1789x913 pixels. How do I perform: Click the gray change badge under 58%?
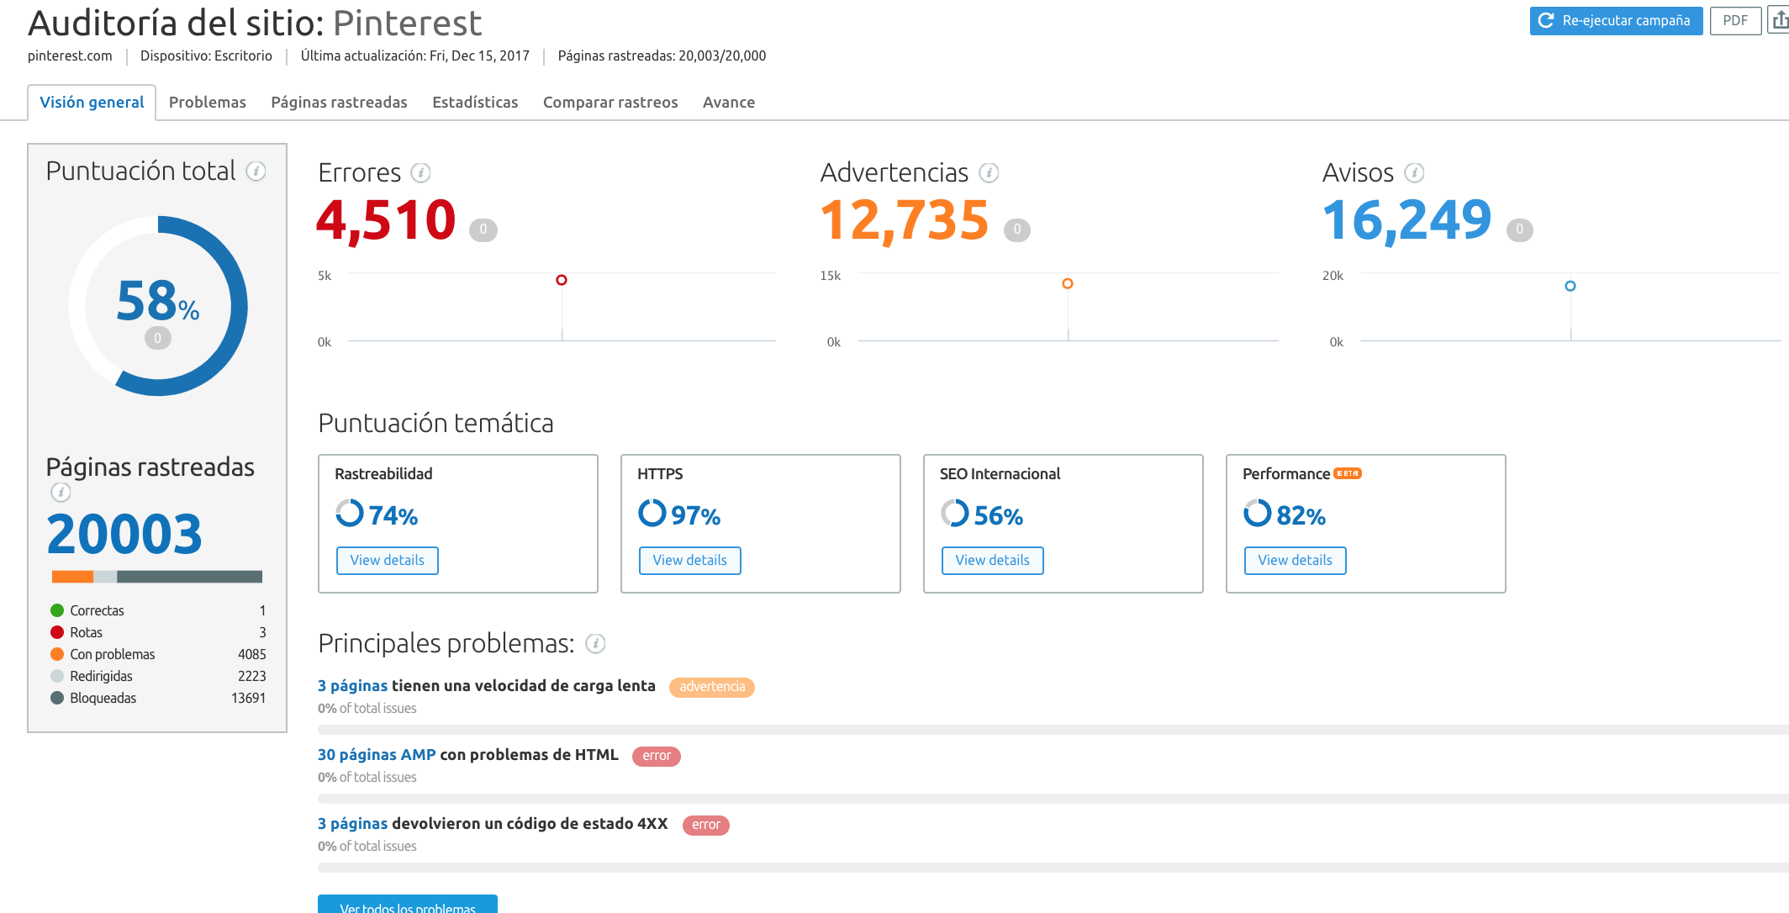(157, 338)
